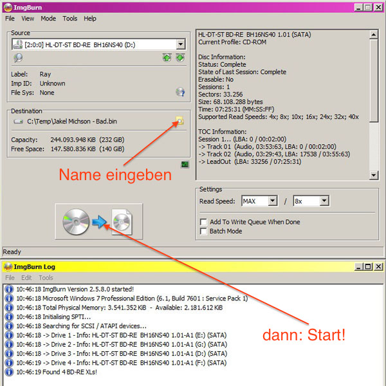386x386 pixels.
Task: Click the green load tray down-arrow icon
Action: (180, 58)
